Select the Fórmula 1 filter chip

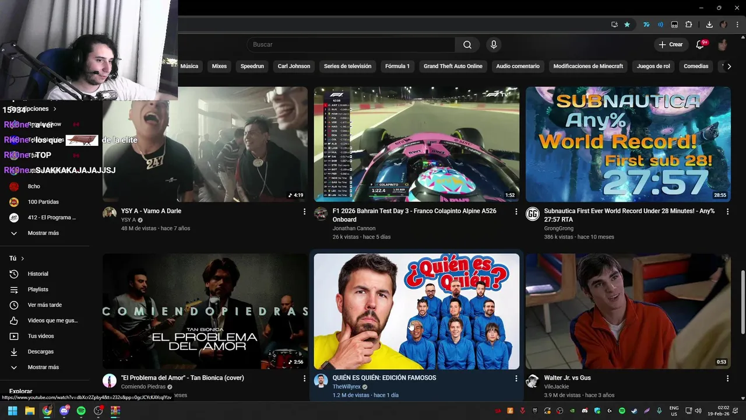click(x=397, y=66)
